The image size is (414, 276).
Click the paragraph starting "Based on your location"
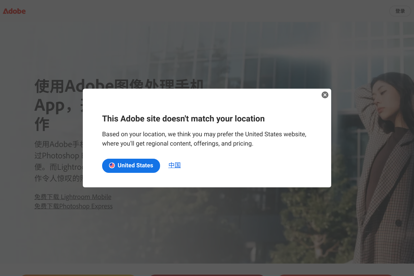(x=204, y=139)
